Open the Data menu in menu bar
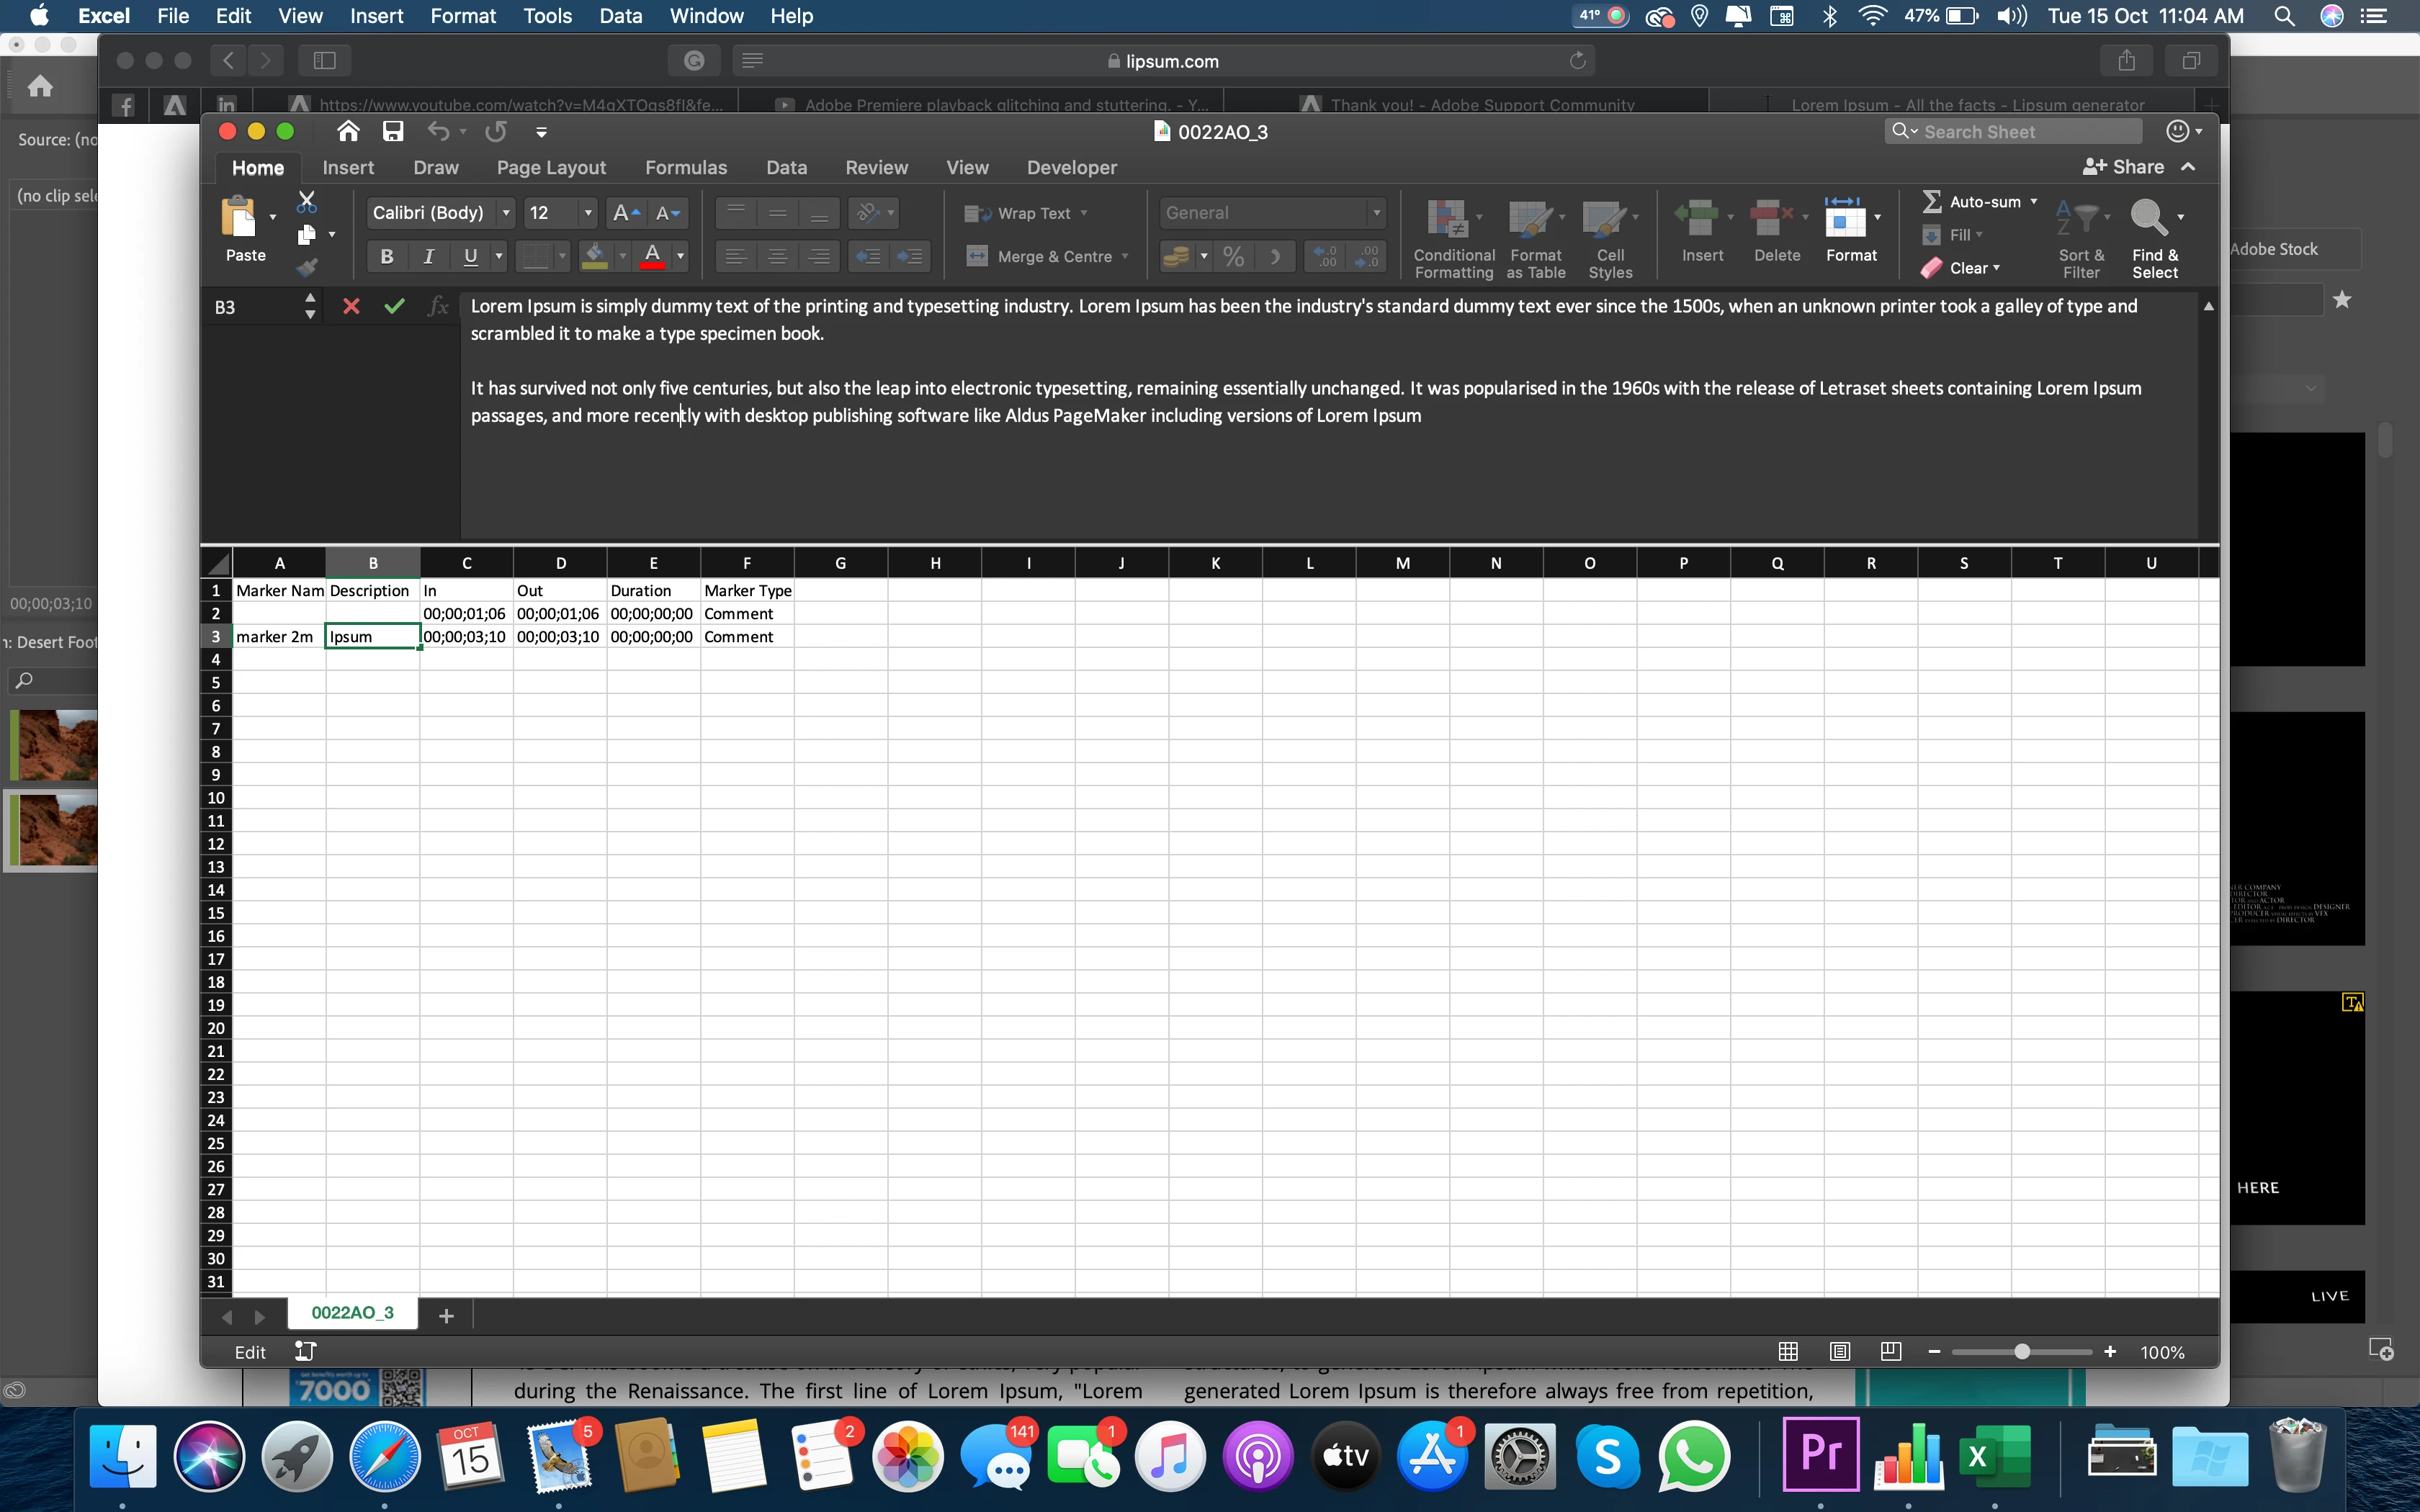This screenshot has height=1512, width=2420. (x=620, y=16)
